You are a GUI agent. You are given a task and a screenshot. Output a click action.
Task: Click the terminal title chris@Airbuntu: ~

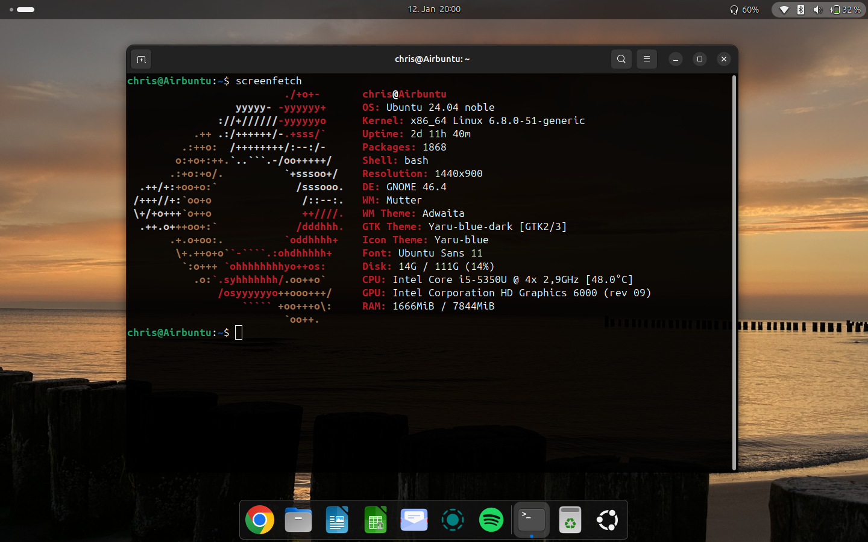[432, 59]
